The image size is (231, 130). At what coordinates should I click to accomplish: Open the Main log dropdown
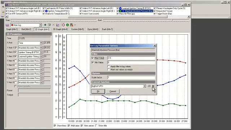coord(40,25)
